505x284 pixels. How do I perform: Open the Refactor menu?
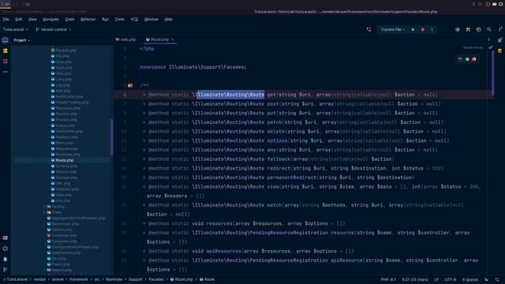[x=88, y=20]
